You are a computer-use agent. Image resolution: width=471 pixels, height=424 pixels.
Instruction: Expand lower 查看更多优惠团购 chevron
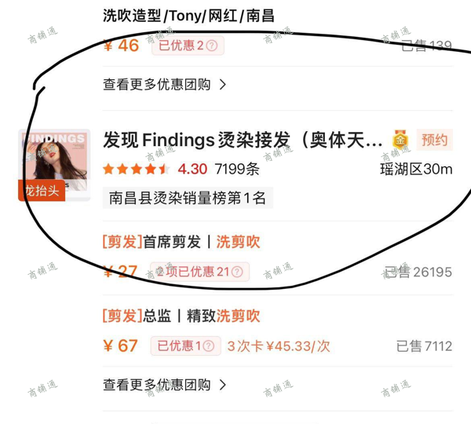[223, 385]
